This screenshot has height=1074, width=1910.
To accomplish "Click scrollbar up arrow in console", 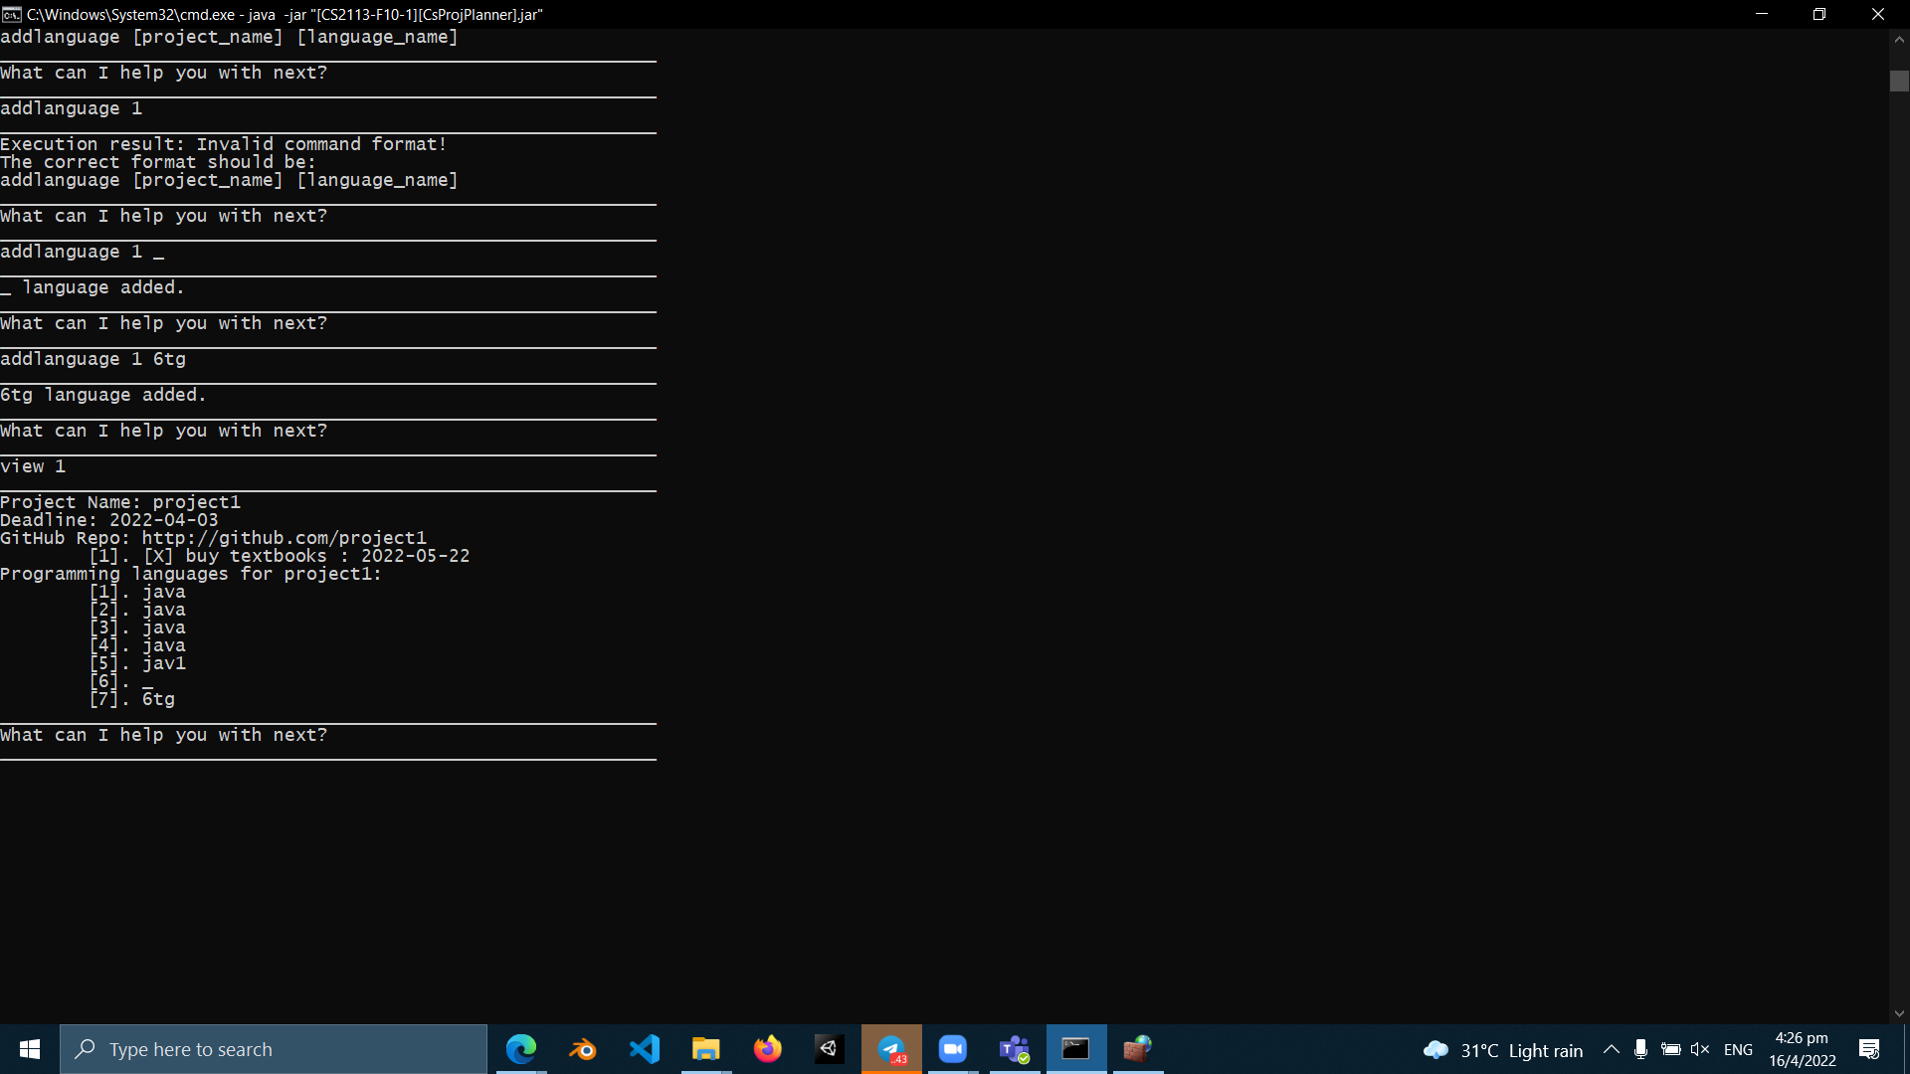I will (1899, 40).
